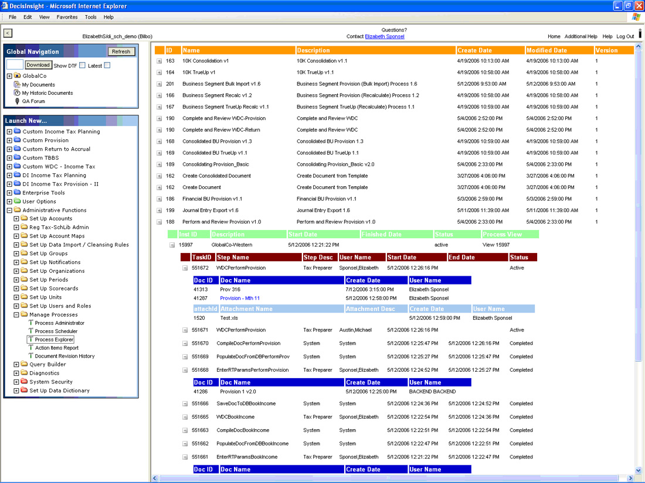This screenshot has height=483, width=645.
Task: Click the My Documents icon
Action: click(x=17, y=84)
